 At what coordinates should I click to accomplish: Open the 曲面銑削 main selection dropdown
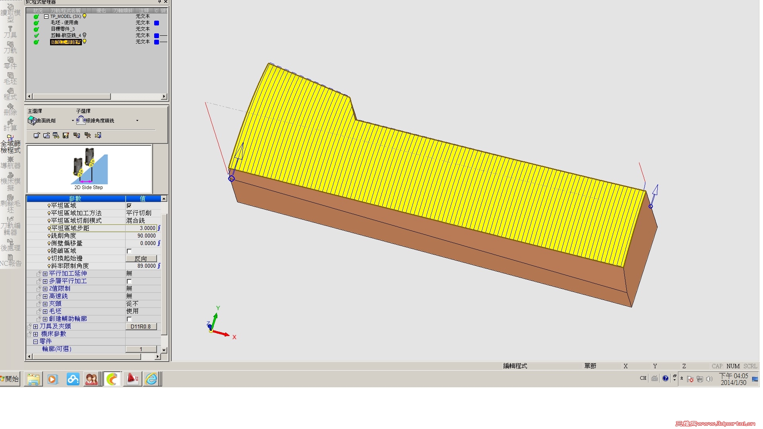73,121
